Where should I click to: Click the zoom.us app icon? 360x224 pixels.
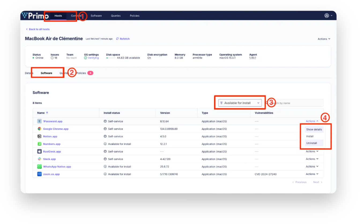(39, 174)
